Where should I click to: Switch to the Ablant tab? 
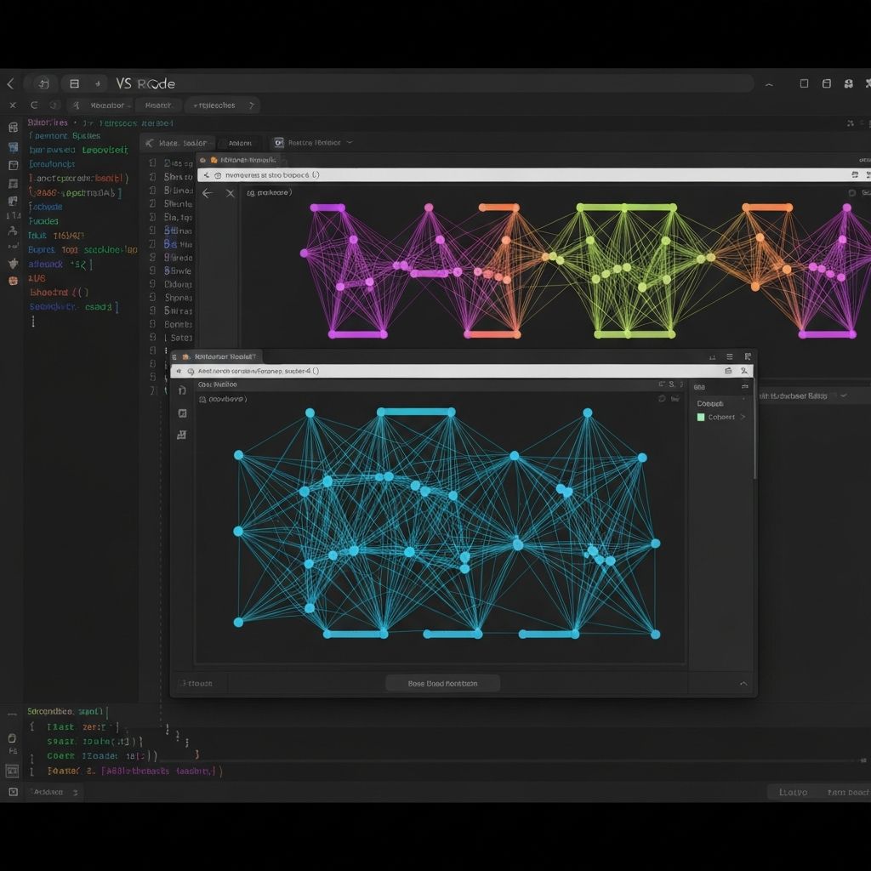(x=240, y=142)
